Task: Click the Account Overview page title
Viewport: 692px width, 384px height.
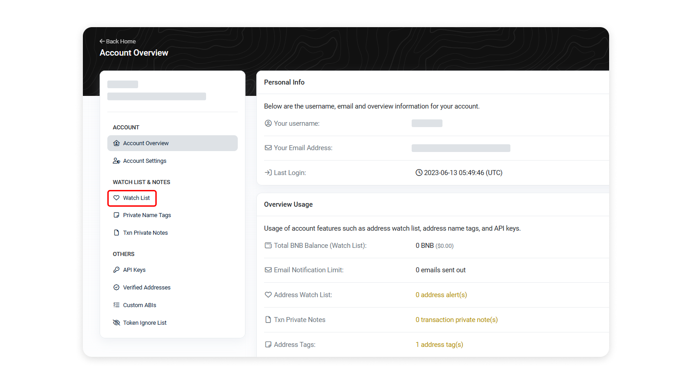Action: (x=134, y=53)
